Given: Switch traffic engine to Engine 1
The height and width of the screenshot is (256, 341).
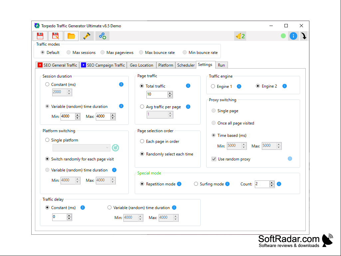Looking at the screenshot, I should 221,87.
